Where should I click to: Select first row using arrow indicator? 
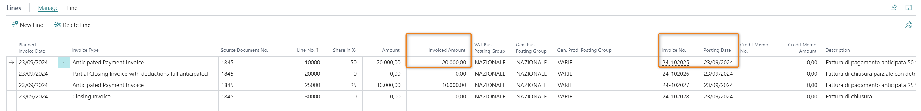pyautogui.click(x=11, y=63)
